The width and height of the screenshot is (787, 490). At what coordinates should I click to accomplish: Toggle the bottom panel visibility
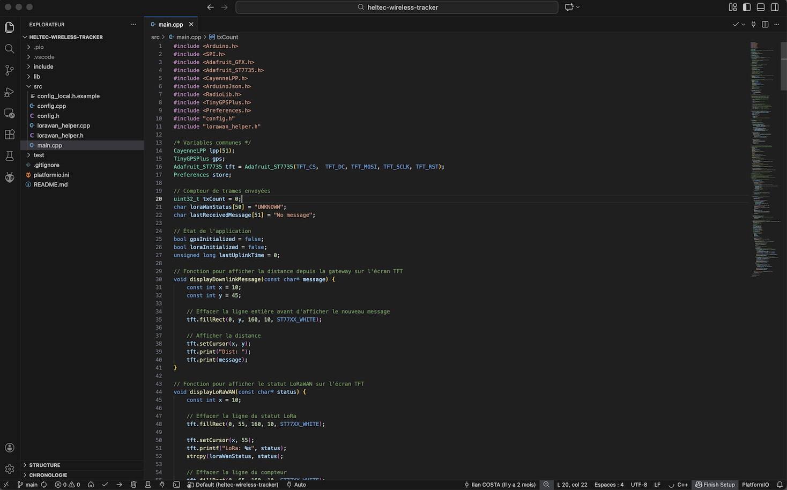761,7
